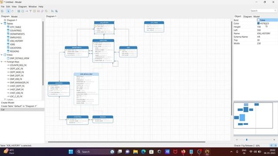Select the hand move-diagram tool
The height and width of the screenshot is (156, 278).
[13, 11]
